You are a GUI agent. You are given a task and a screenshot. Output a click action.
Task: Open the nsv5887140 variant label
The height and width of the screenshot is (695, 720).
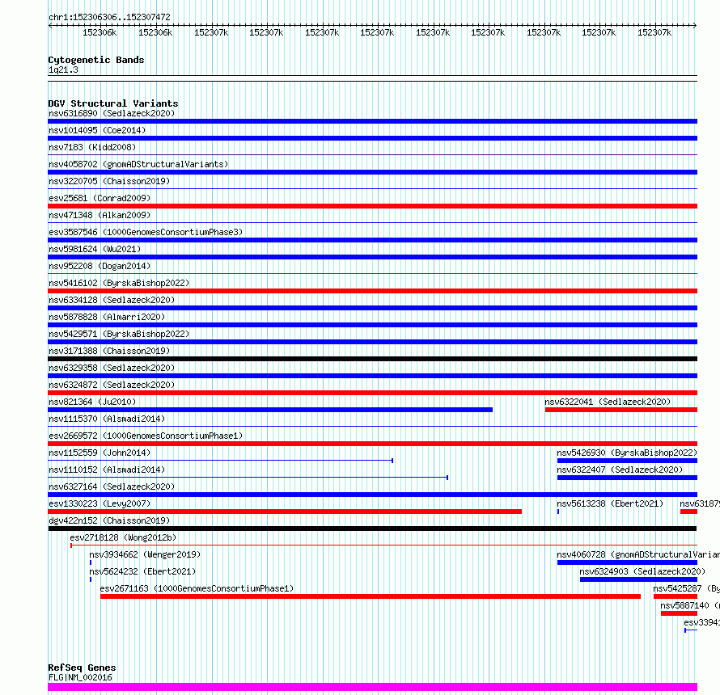[x=690, y=605]
